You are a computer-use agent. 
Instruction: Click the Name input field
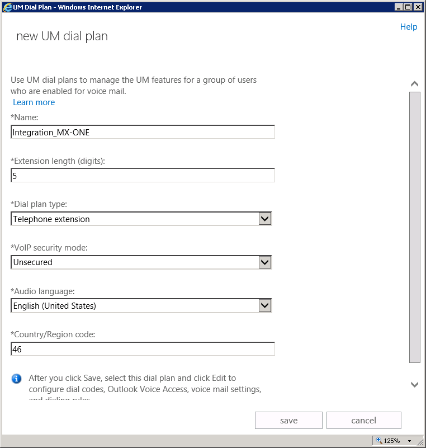click(143, 132)
